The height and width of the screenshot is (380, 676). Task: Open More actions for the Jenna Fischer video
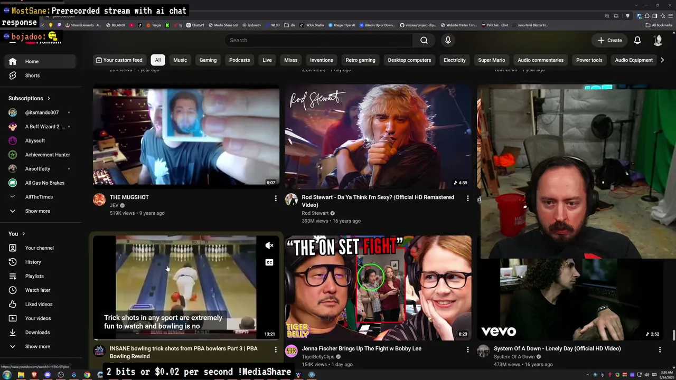click(x=467, y=349)
